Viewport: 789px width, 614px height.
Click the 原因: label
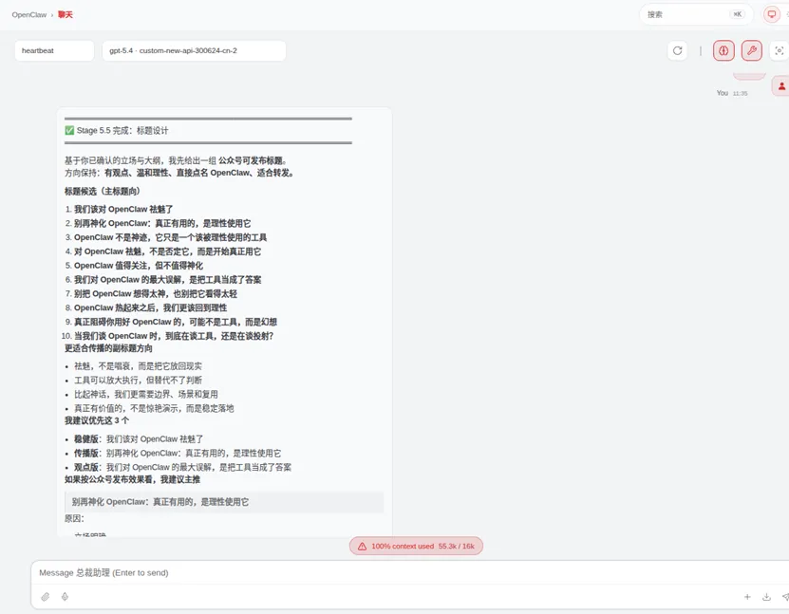(74, 518)
